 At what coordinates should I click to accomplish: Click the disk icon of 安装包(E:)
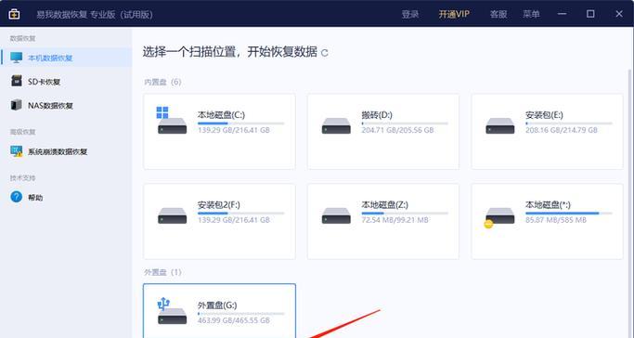tap(499, 125)
